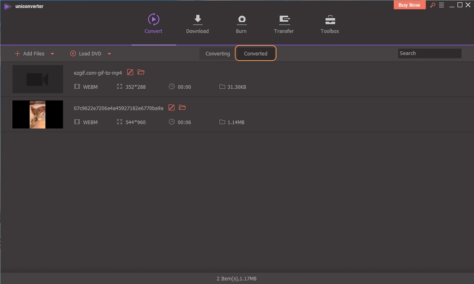This screenshot has height=284, width=474.
Task: Select the dog video thumbnail
Action: (x=38, y=114)
